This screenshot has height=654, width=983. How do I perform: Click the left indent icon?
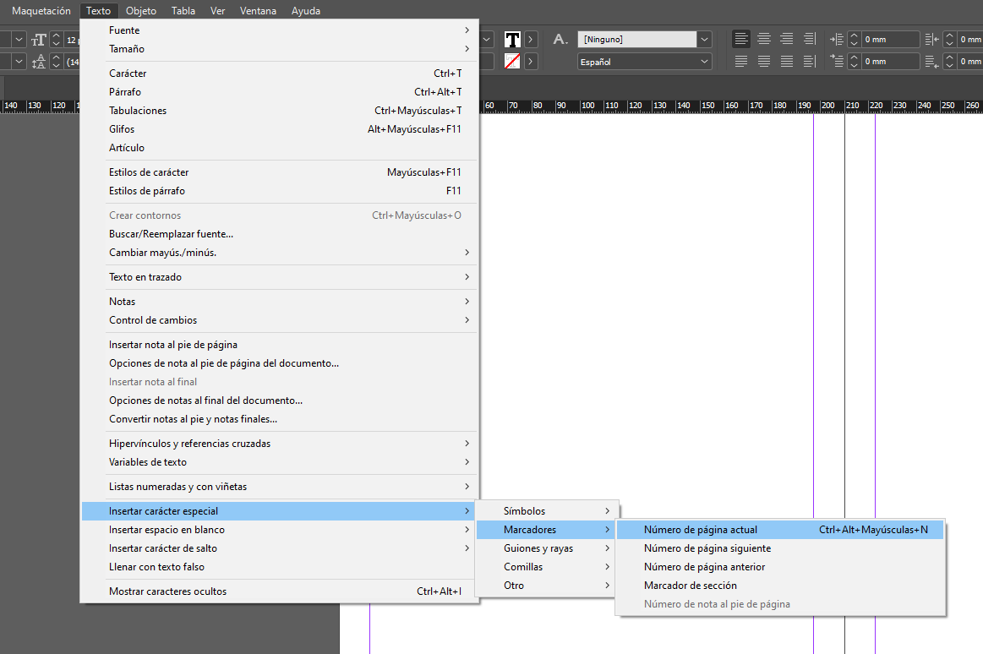(x=837, y=40)
